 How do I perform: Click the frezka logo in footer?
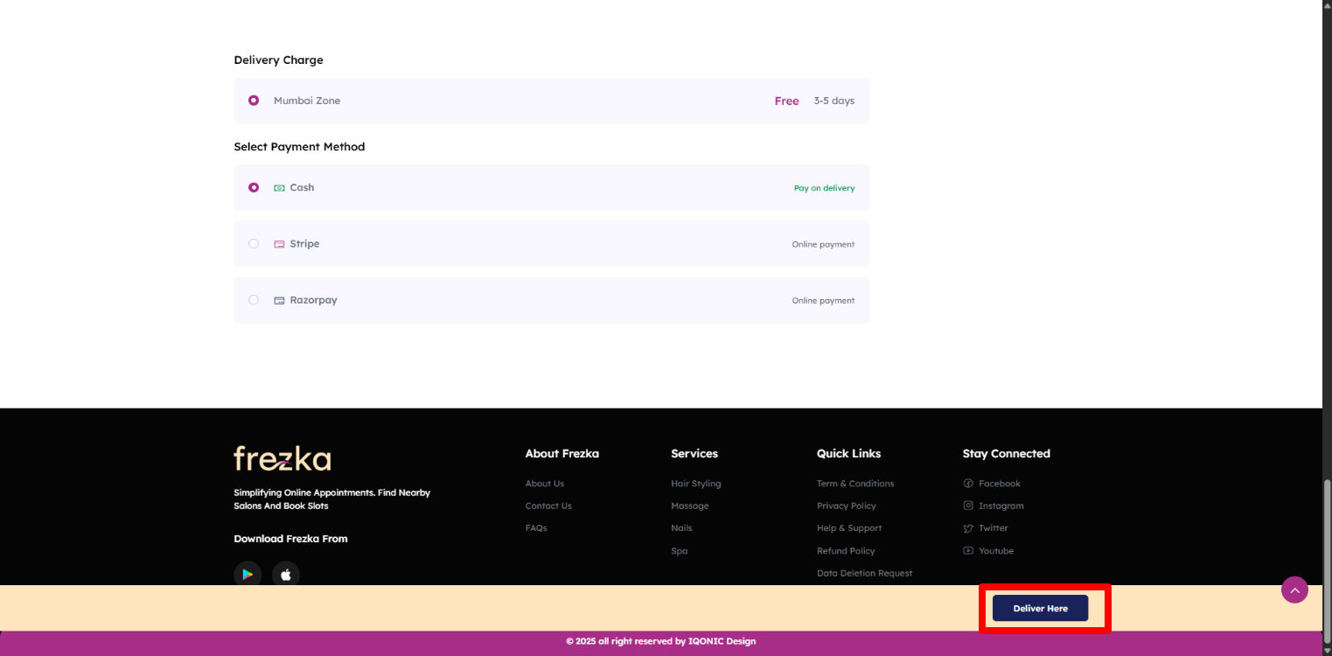[282, 458]
